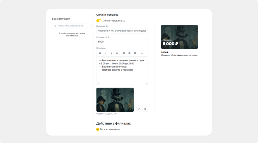This screenshot has height=143, width=258.
Task: Click the editor resize handle corner
Action: (x=146, y=83)
